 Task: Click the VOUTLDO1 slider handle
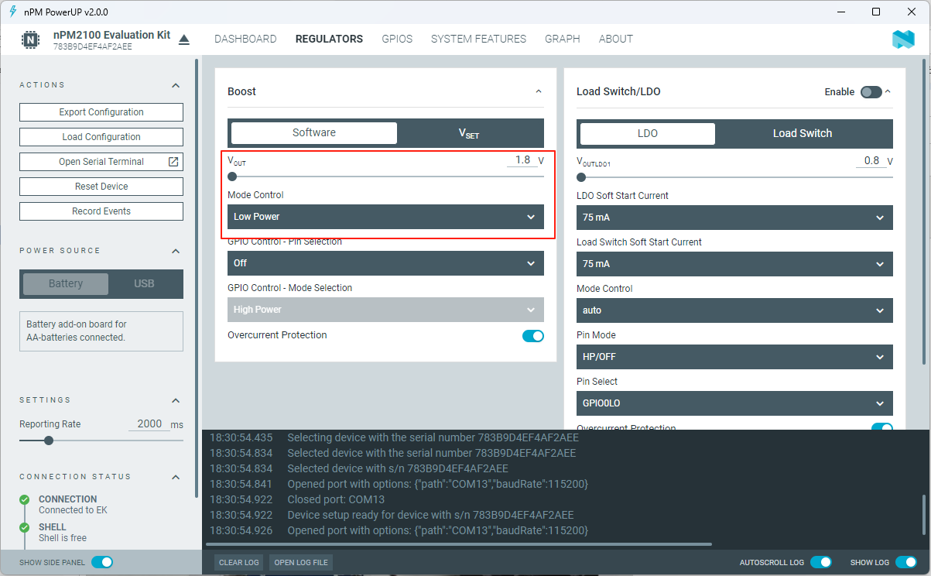tap(581, 177)
